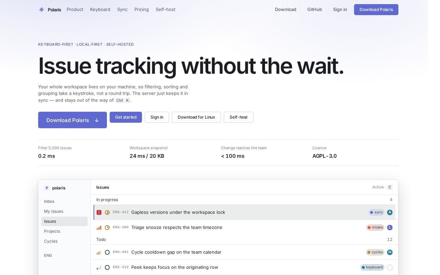The height and width of the screenshot is (275, 440).
Task: Click the In progress count '4'
Action: tap(391, 200)
